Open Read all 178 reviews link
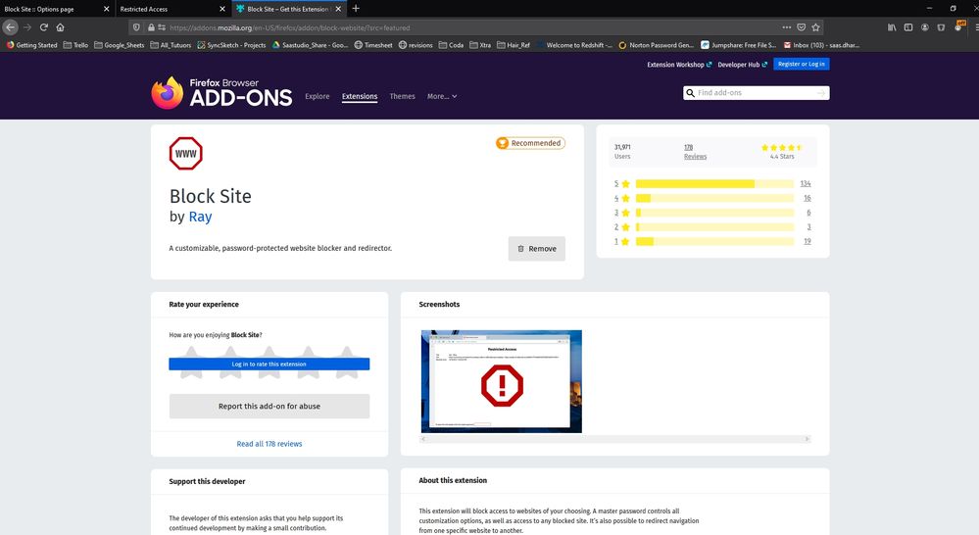979x535 pixels. 269,444
